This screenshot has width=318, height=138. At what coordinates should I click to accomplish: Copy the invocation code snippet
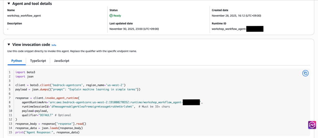(305, 73)
